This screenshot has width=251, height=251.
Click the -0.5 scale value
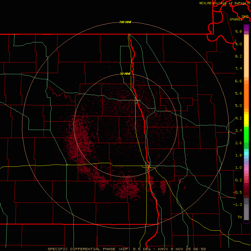pos(237,192)
